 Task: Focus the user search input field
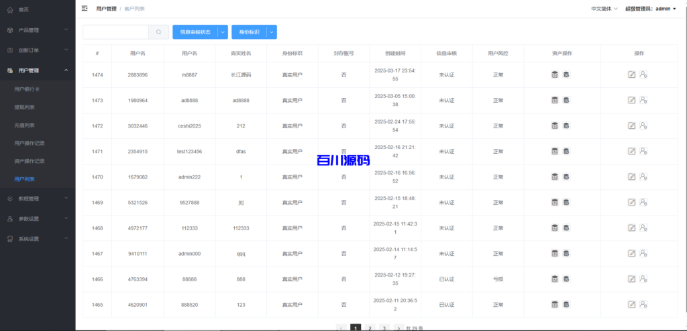(x=115, y=32)
